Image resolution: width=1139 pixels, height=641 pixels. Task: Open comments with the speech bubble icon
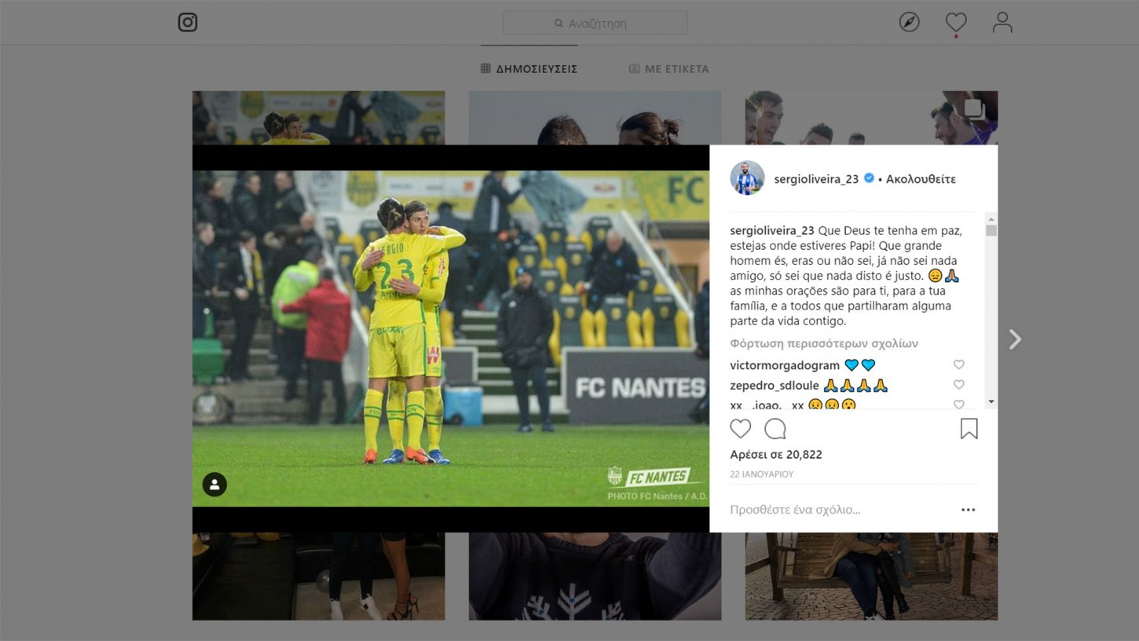(775, 428)
